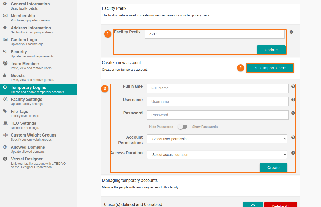Open the Select access duration dropdown

[217, 155]
